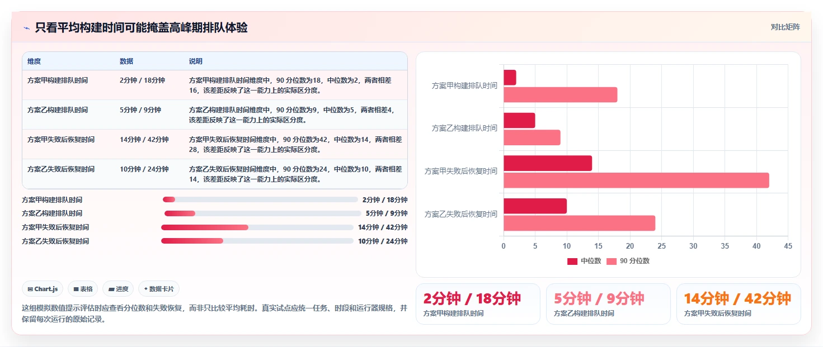
Task: Click the footnote paragraph starting 这组模拟数值
Action: pos(215,313)
